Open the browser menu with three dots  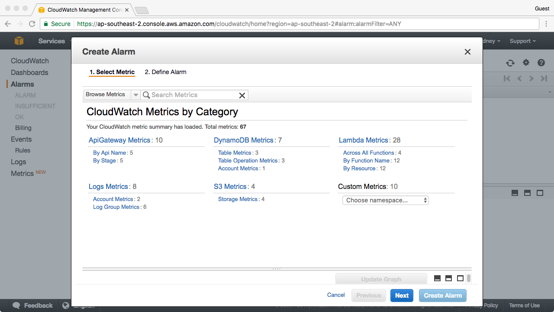546,24
